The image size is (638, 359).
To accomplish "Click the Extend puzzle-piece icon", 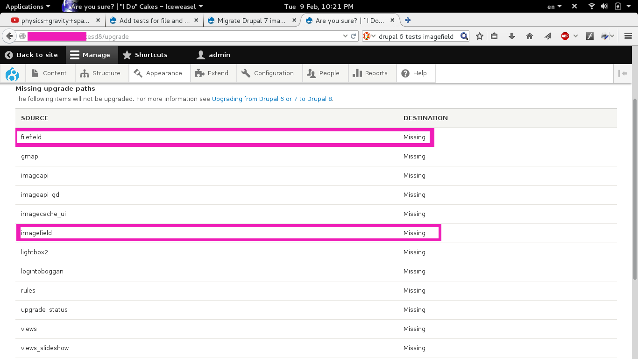I will tap(199, 73).
